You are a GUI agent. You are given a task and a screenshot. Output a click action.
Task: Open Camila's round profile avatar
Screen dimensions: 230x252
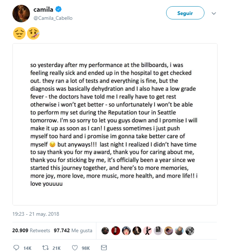(x=21, y=14)
